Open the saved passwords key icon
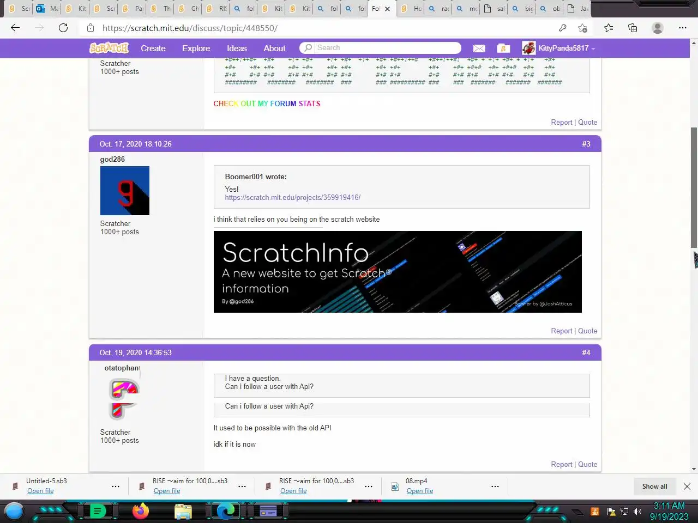 [563, 28]
